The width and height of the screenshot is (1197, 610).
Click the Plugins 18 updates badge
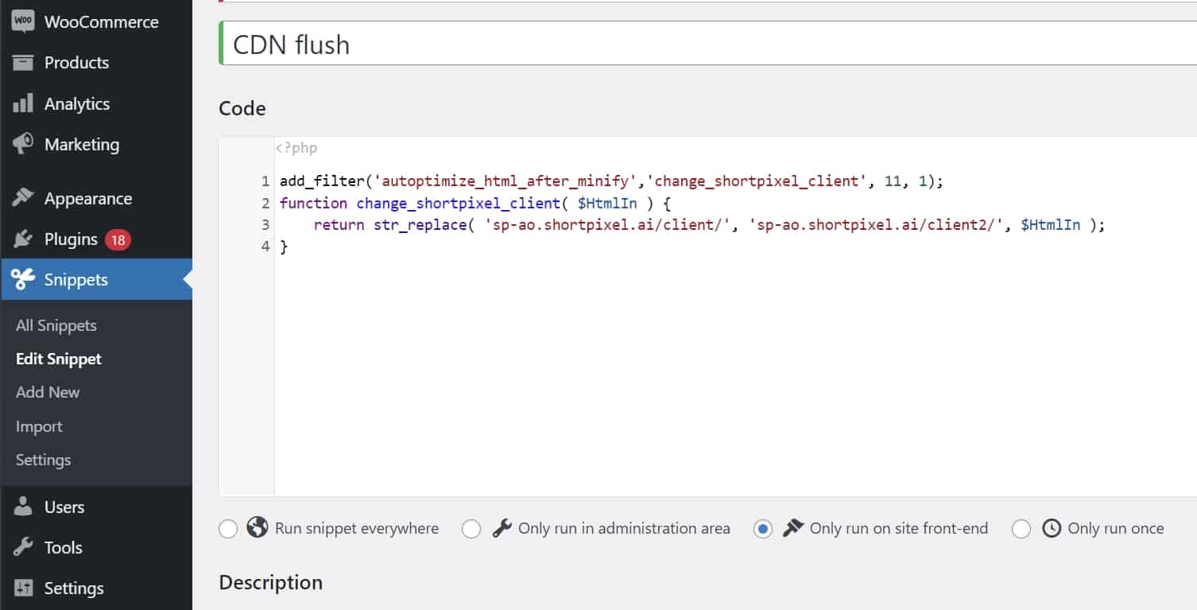[x=118, y=239]
